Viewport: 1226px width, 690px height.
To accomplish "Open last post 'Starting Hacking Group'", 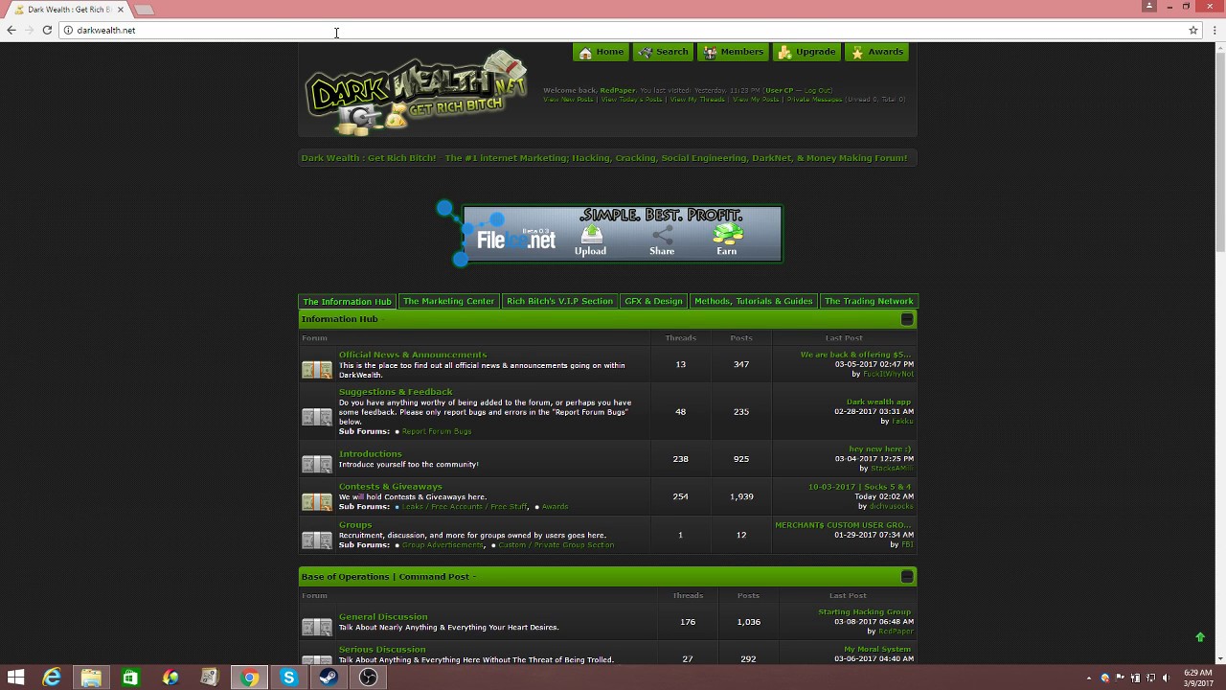I will click(x=865, y=612).
